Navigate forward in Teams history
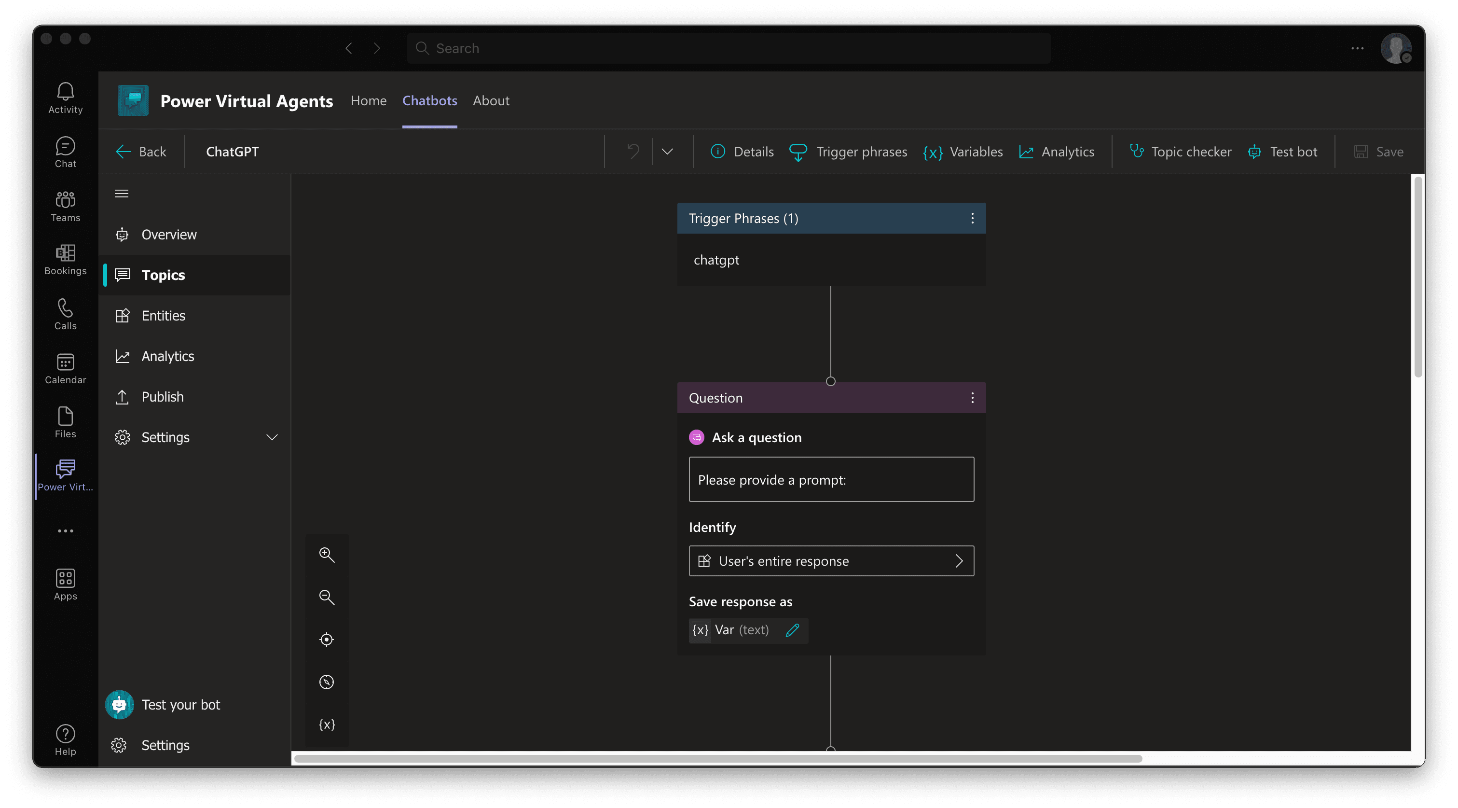The image size is (1458, 808). point(377,48)
